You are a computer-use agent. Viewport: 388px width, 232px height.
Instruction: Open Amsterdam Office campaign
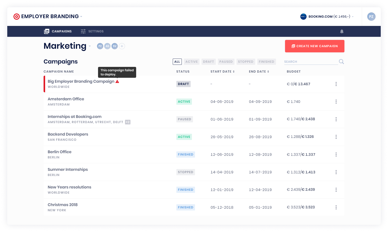tap(66, 99)
